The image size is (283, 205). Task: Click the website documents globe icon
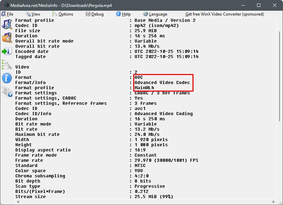[x=7, y=91]
